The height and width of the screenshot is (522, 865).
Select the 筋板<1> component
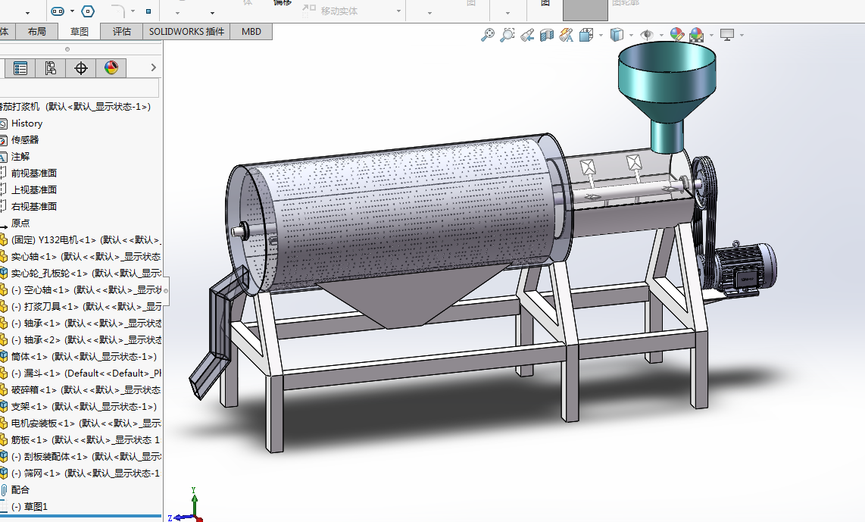(85, 439)
